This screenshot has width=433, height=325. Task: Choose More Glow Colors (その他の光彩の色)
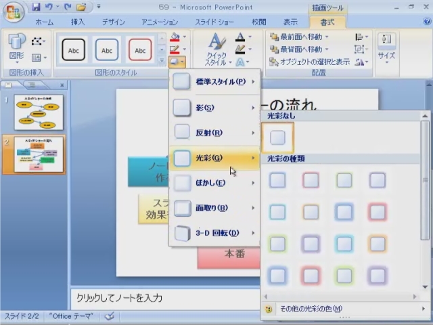[311, 309]
